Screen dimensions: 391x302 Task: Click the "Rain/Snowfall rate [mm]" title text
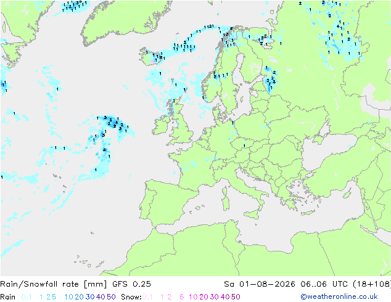pyautogui.click(x=54, y=284)
